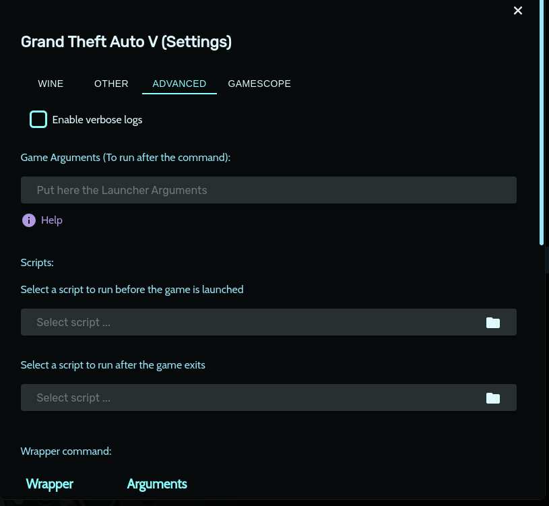Screen dimensions: 549x506
Task: Open the OTHER settings tab
Action: (x=111, y=84)
